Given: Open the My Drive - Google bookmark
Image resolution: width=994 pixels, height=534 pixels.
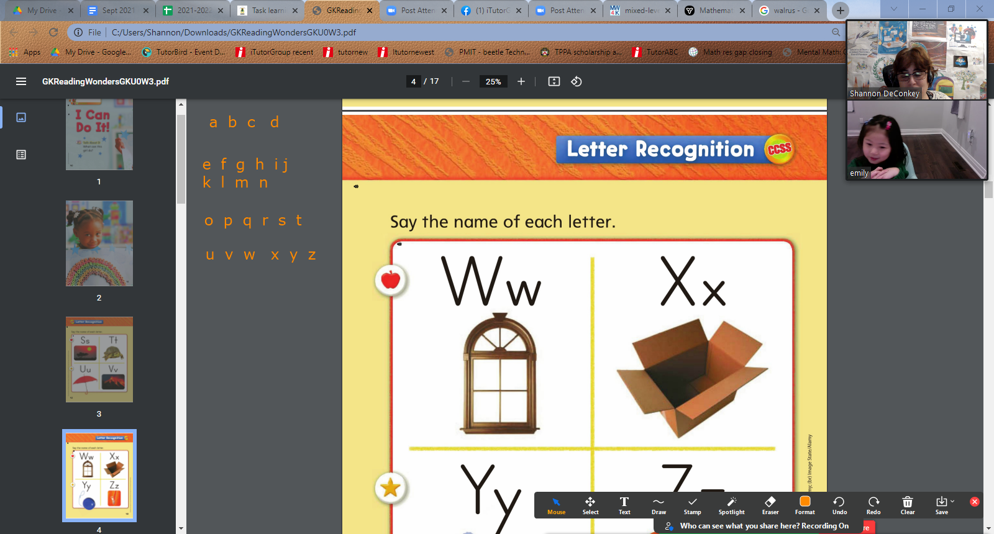Looking at the screenshot, I should coord(91,52).
